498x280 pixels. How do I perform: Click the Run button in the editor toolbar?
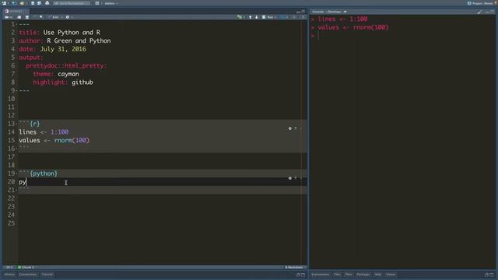pos(268,17)
